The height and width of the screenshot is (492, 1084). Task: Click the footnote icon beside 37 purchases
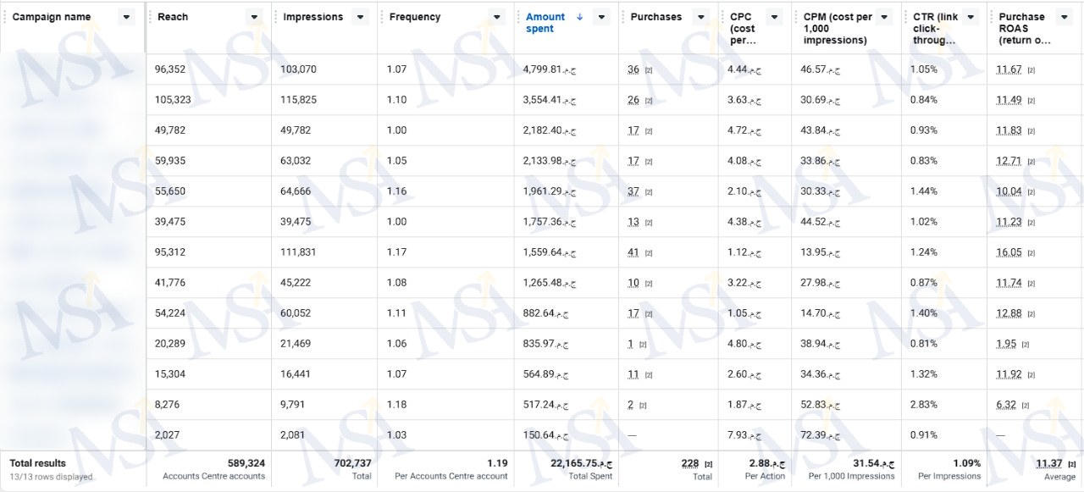[649, 192]
